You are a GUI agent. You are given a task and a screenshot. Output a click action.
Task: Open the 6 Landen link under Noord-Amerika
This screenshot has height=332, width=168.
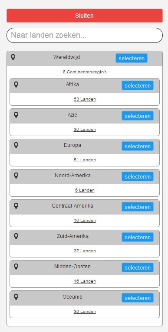point(85,190)
